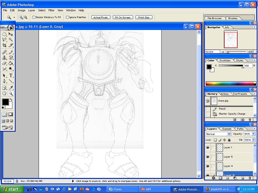Toggle lock position
This screenshot has height=193, width=258.
click(224, 140)
